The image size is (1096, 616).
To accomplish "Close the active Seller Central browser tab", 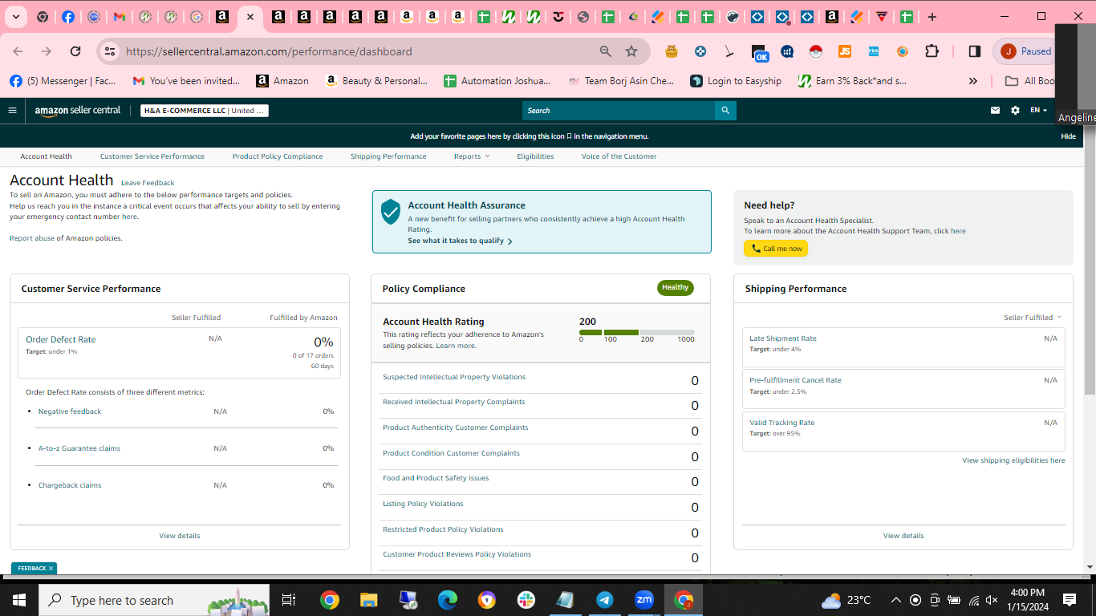I will click(250, 17).
